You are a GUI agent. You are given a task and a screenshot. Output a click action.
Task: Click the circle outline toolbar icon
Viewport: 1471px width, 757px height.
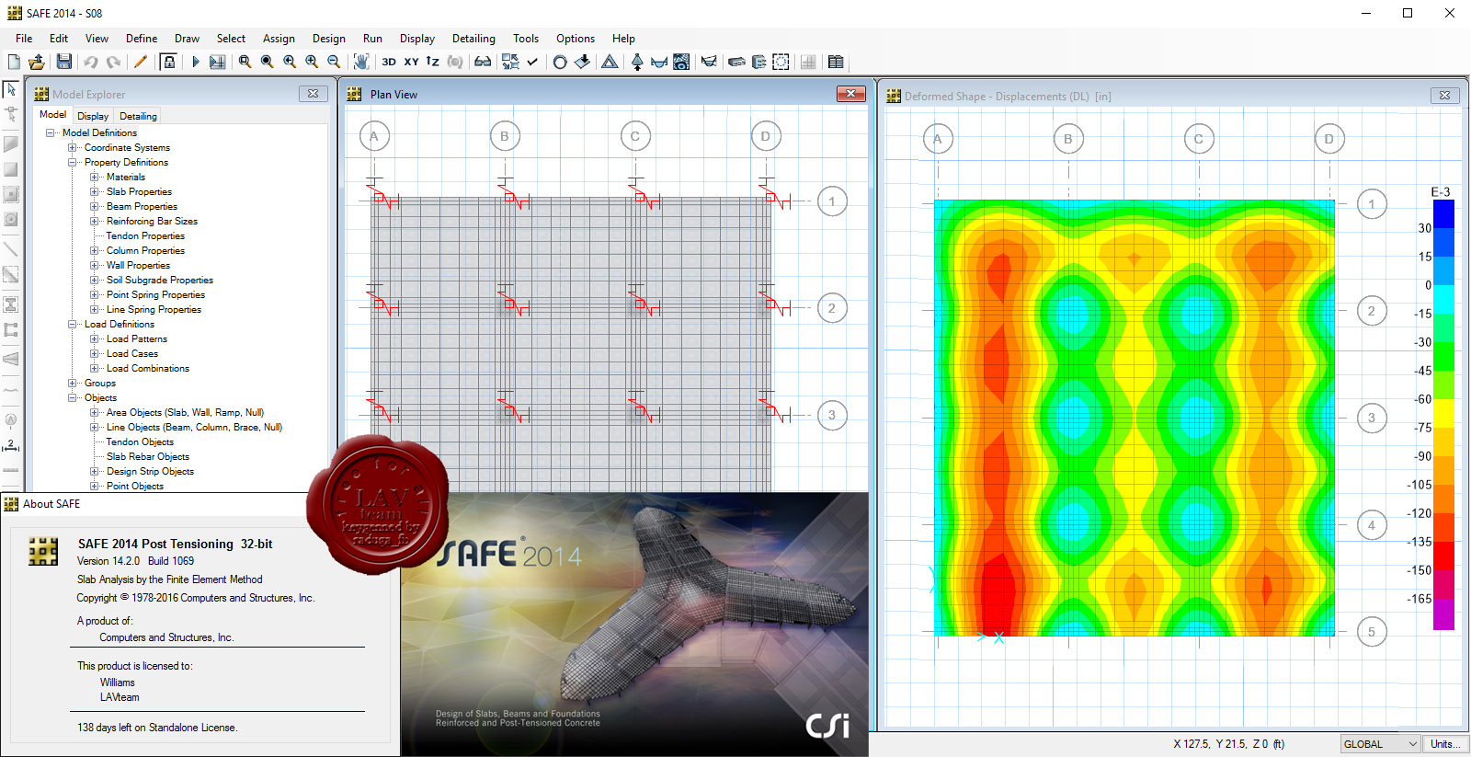pos(560,62)
